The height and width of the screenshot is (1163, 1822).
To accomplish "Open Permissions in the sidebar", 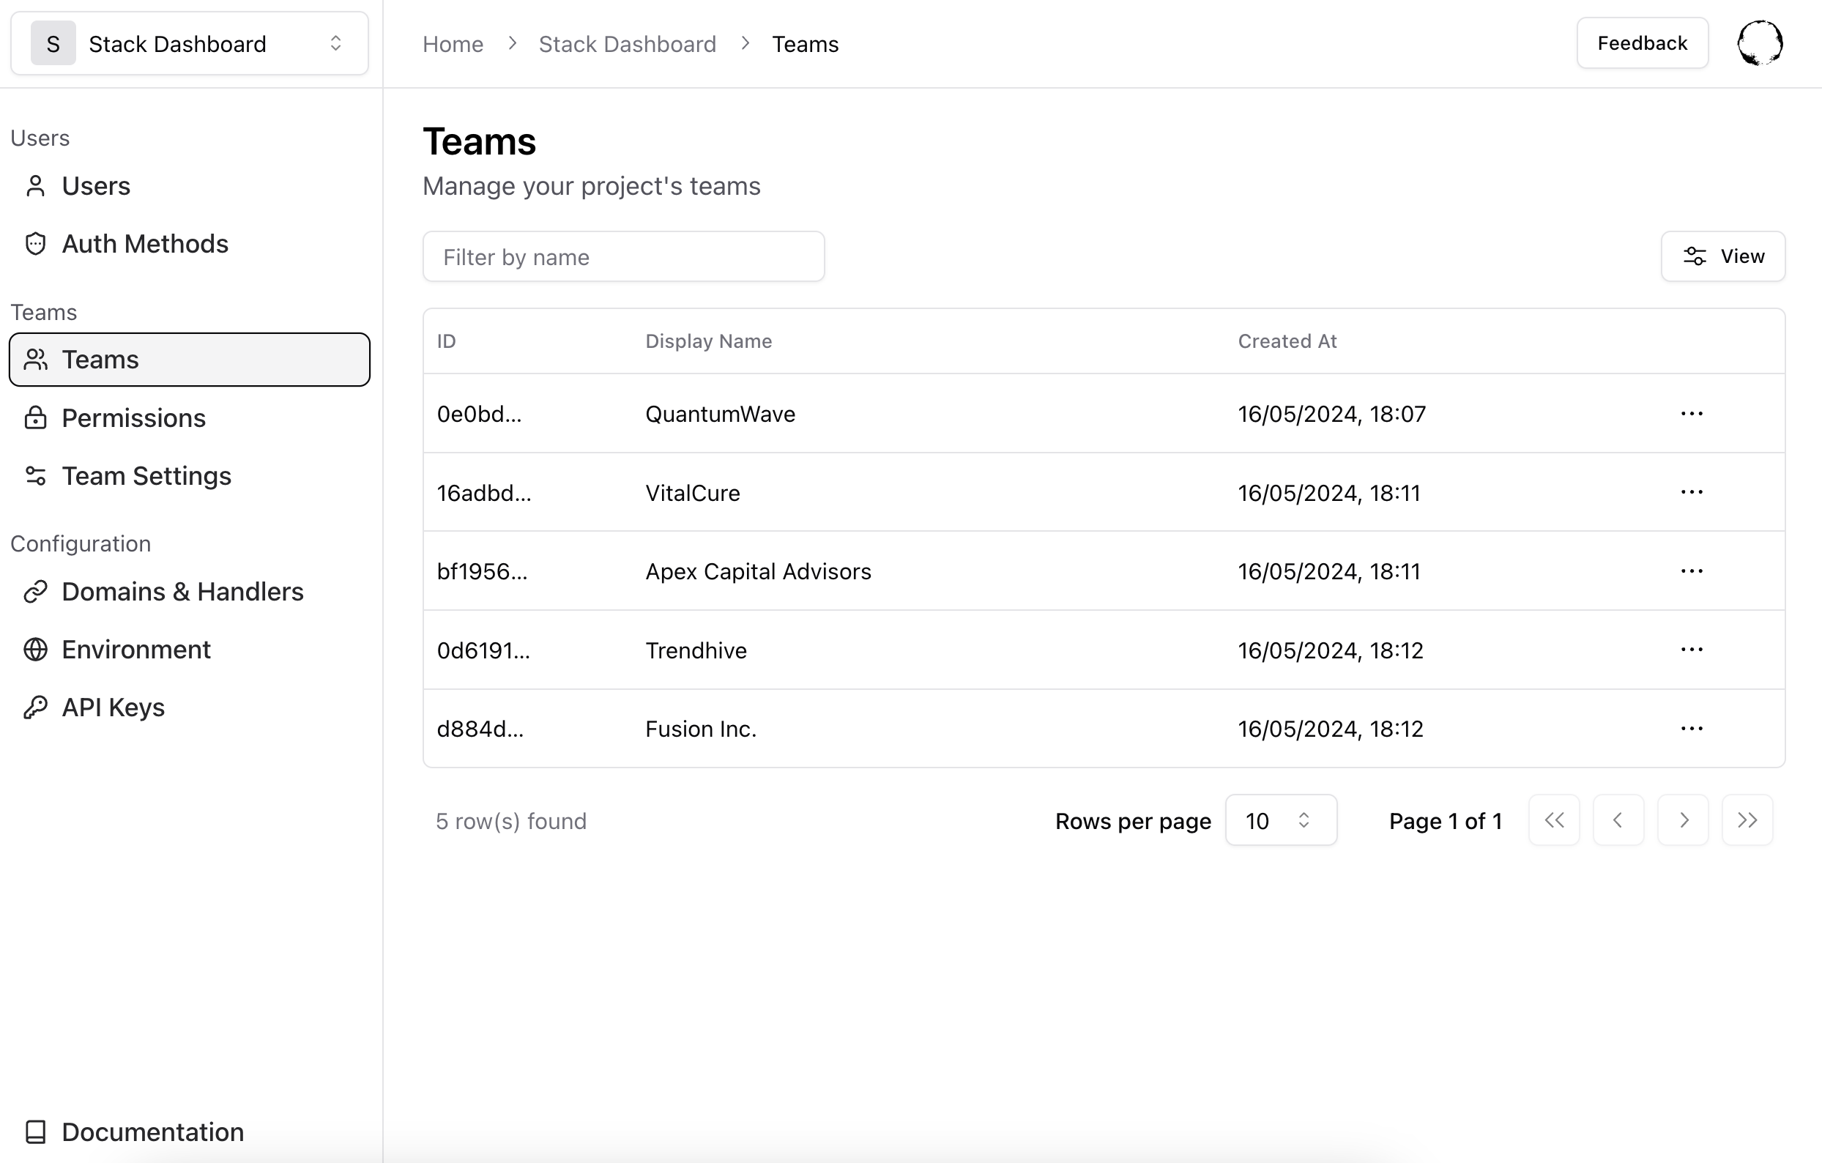I will coord(133,417).
